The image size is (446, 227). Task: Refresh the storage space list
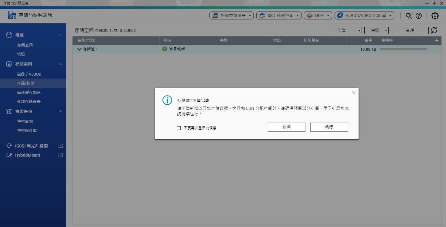pos(434,30)
